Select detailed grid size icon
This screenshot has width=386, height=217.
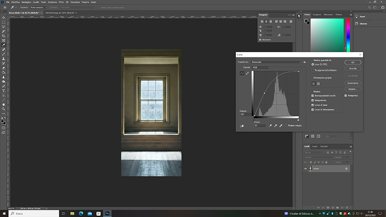[318, 83]
